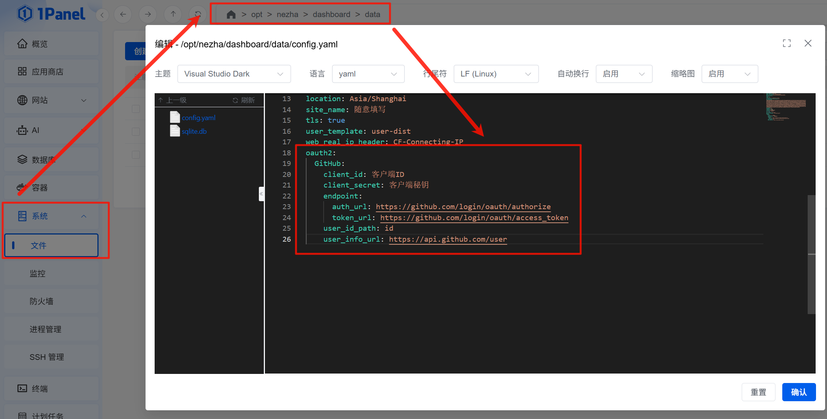
Task: Click 上一级 to go up a level
Action: pos(173,100)
